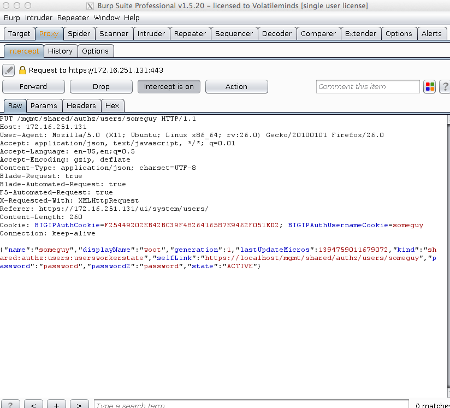Open the Help menu

click(132, 18)
